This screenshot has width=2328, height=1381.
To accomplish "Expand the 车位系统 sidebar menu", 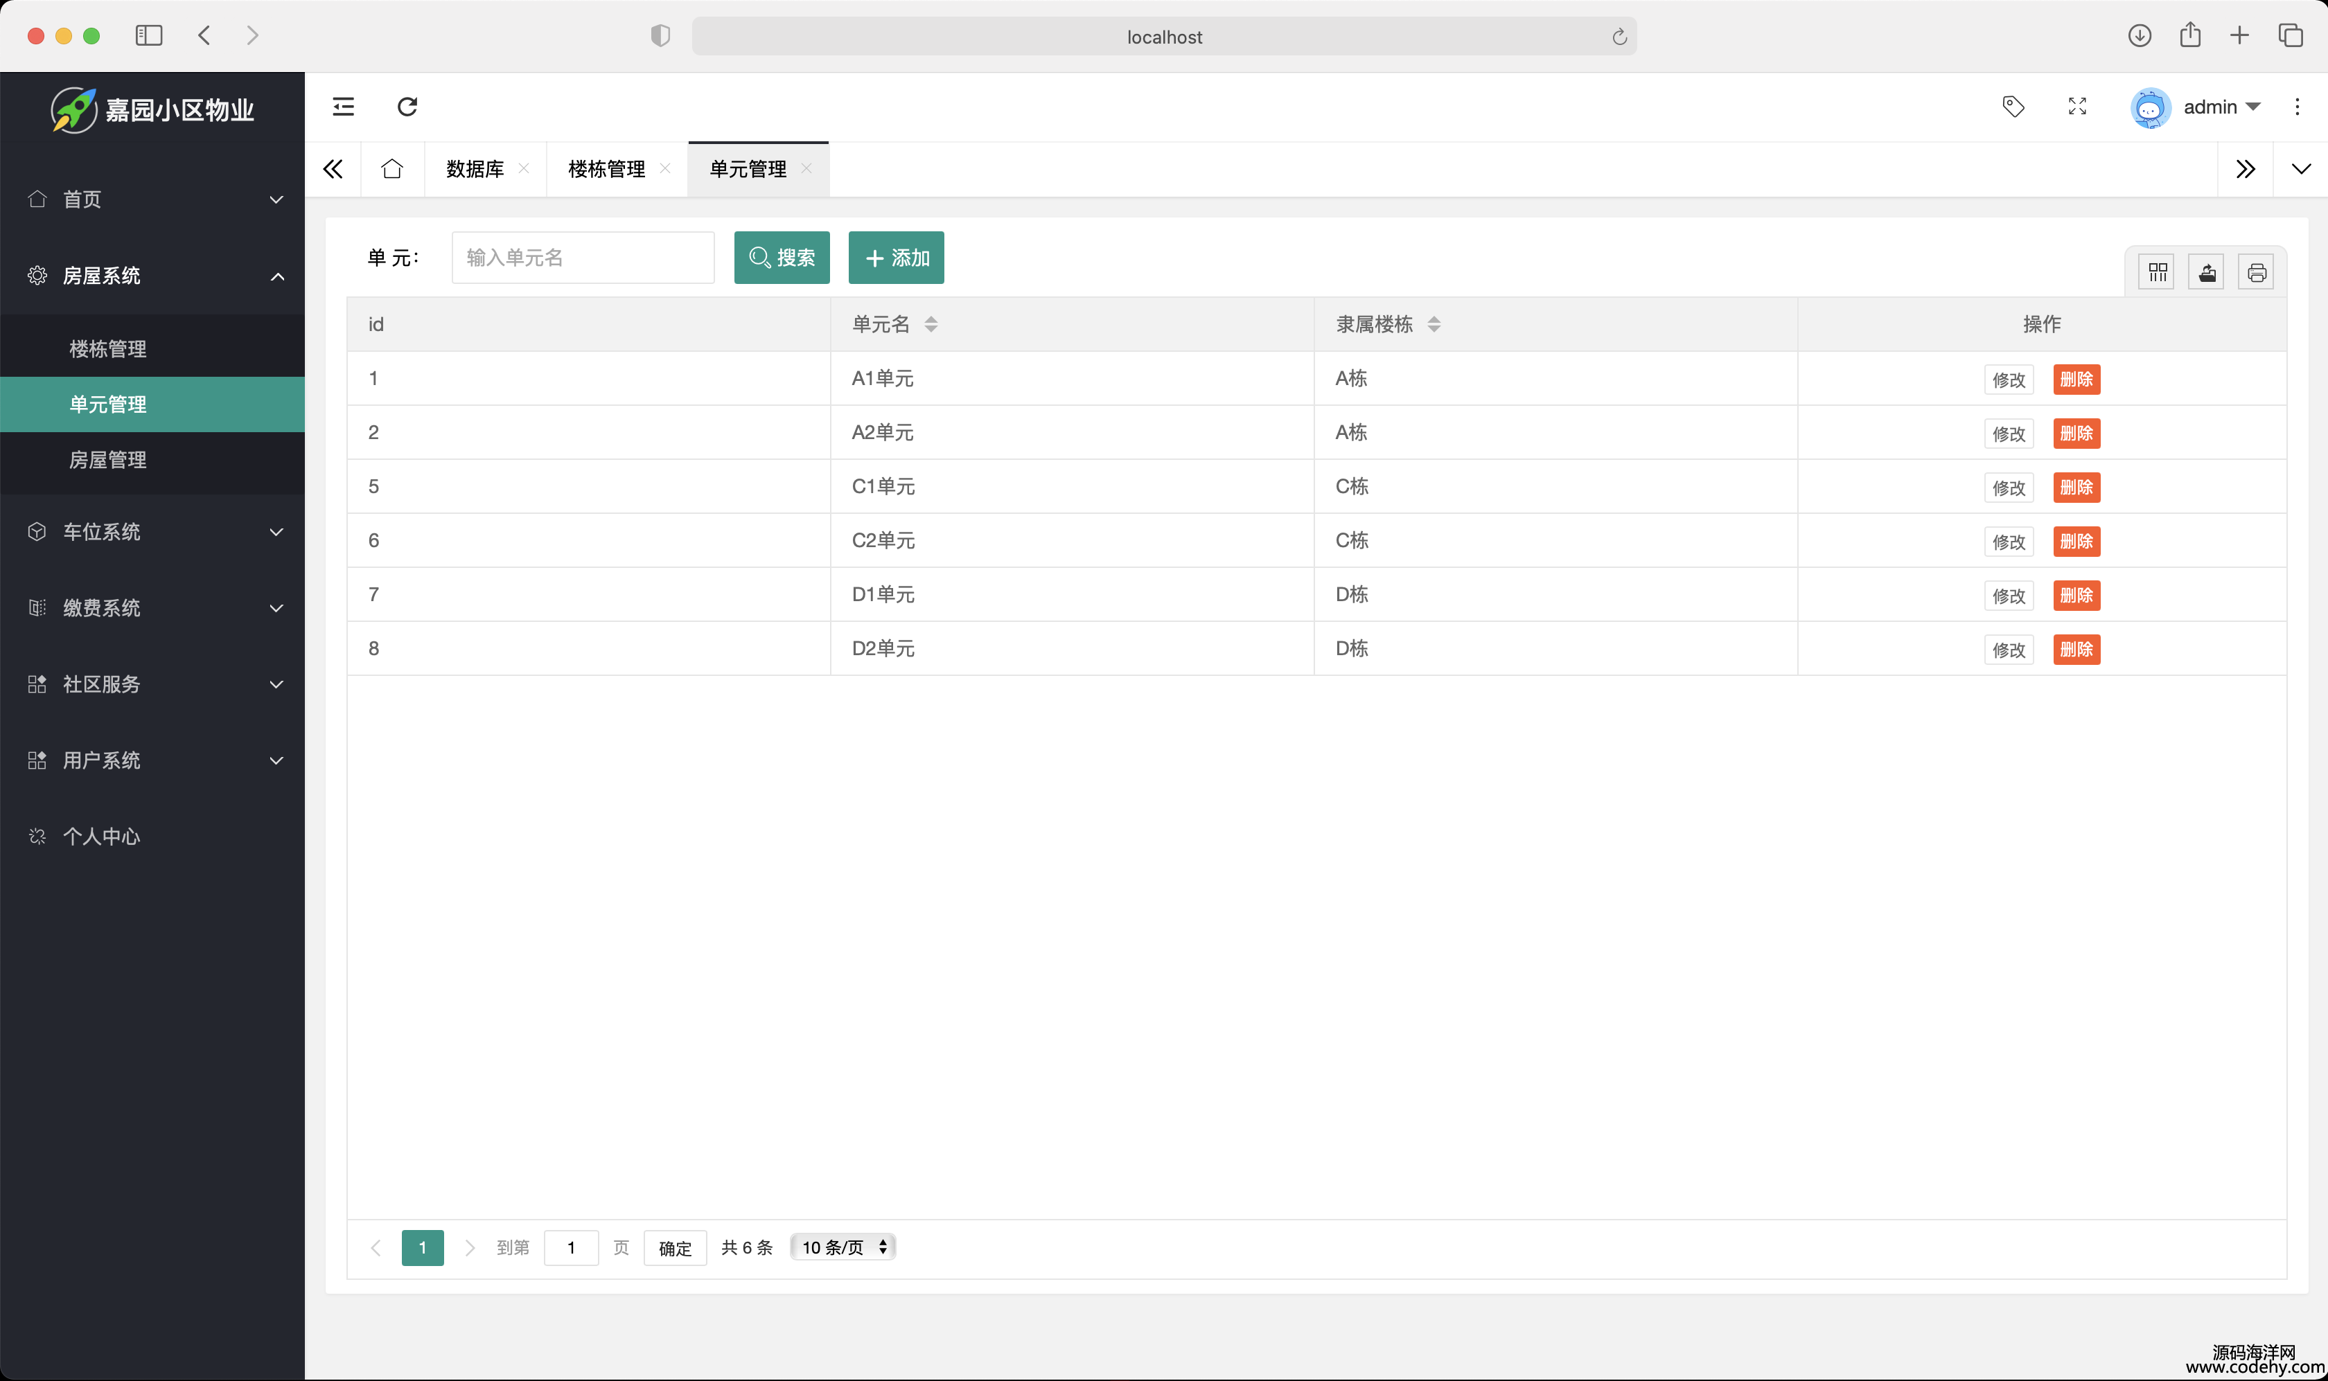I will click(x=152, y=533).
